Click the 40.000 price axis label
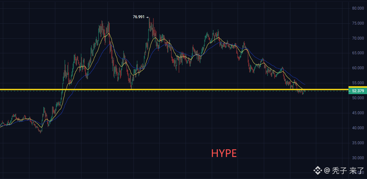 click(358, 128)
